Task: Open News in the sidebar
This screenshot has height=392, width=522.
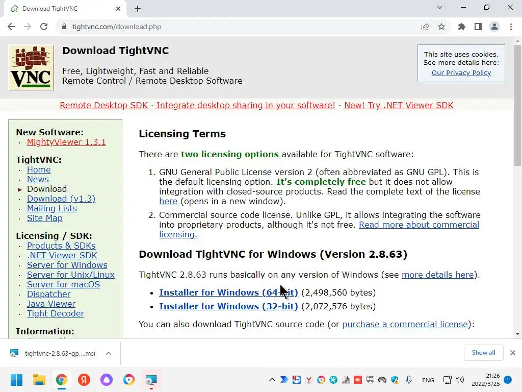Action: tap(38, 179)
